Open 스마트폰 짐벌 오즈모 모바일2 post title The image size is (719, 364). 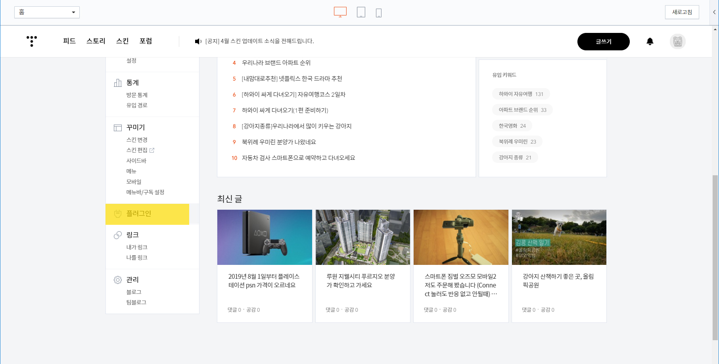click(x=461, y=285)
